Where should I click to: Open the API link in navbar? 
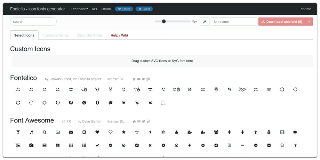pos(94,9)
